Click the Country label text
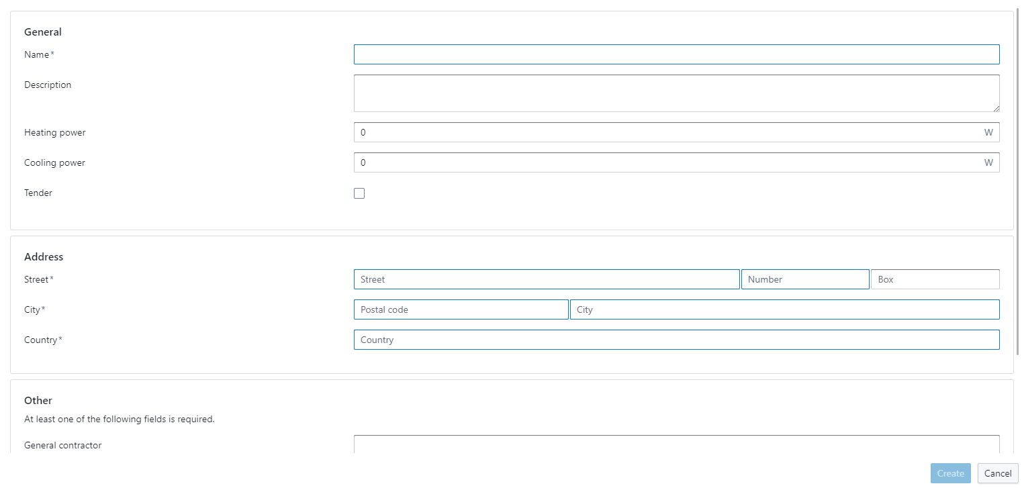 tap(41, 340)
